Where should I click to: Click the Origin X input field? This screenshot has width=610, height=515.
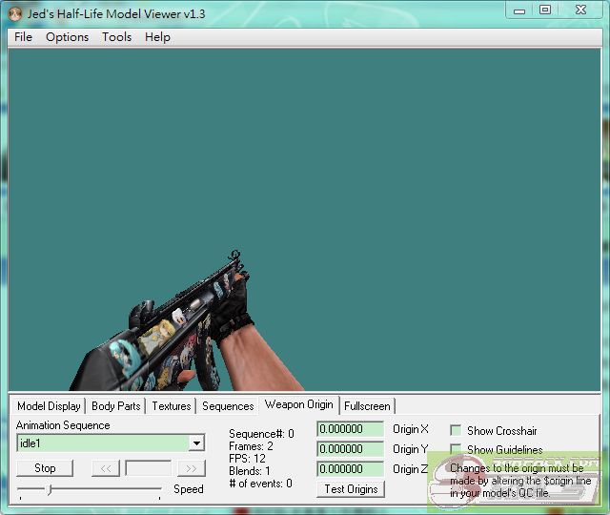(x=350, y=429)
